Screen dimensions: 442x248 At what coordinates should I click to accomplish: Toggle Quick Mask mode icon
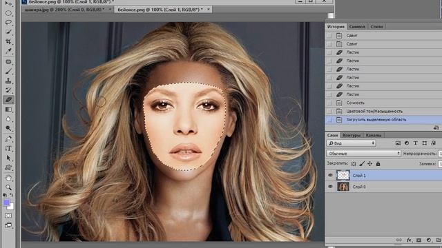click(x=8, y=216)
